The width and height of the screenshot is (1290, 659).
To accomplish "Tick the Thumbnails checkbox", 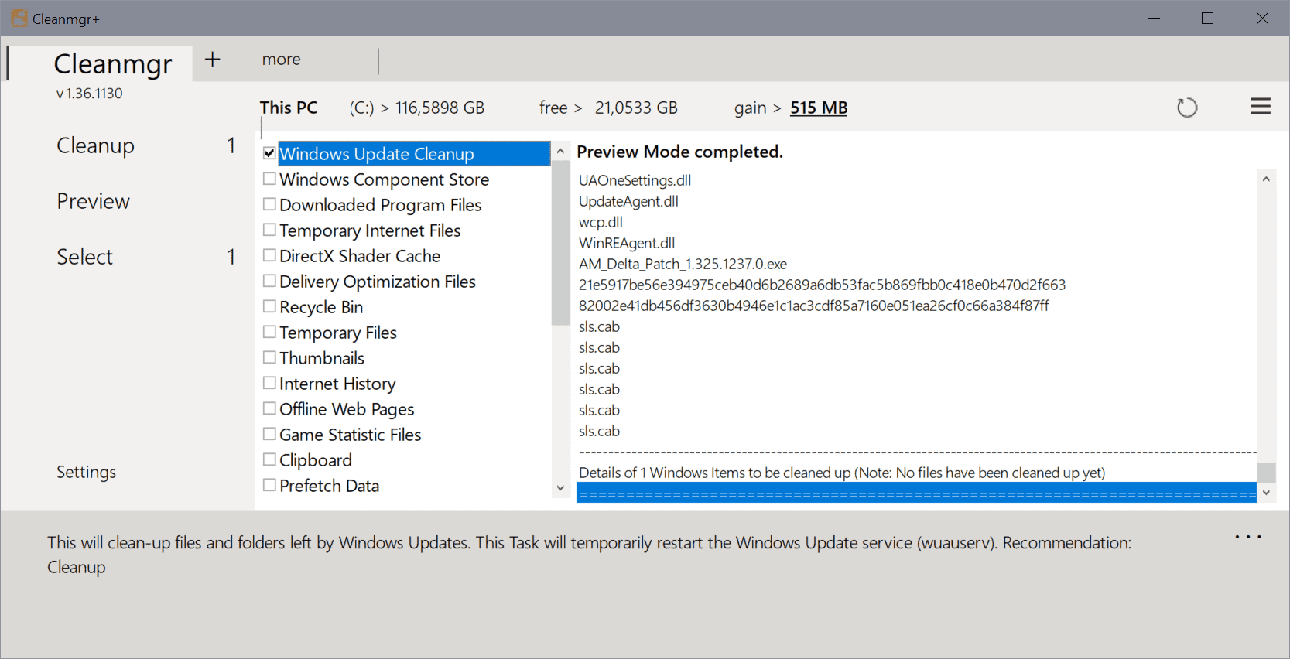I will pyautogui.click(x=269, y=357).
